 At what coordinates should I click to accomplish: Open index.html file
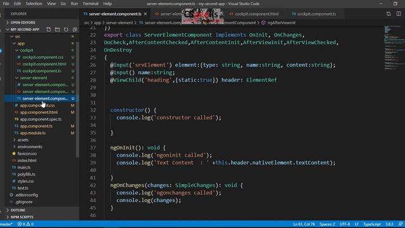point(27,160)
